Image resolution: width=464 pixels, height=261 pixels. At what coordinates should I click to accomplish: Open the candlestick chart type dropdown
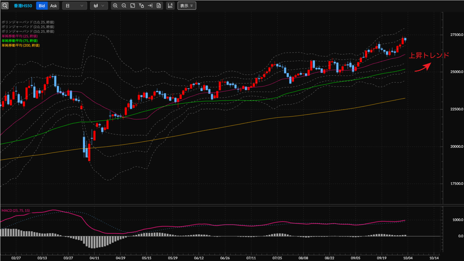click(99, 6)
